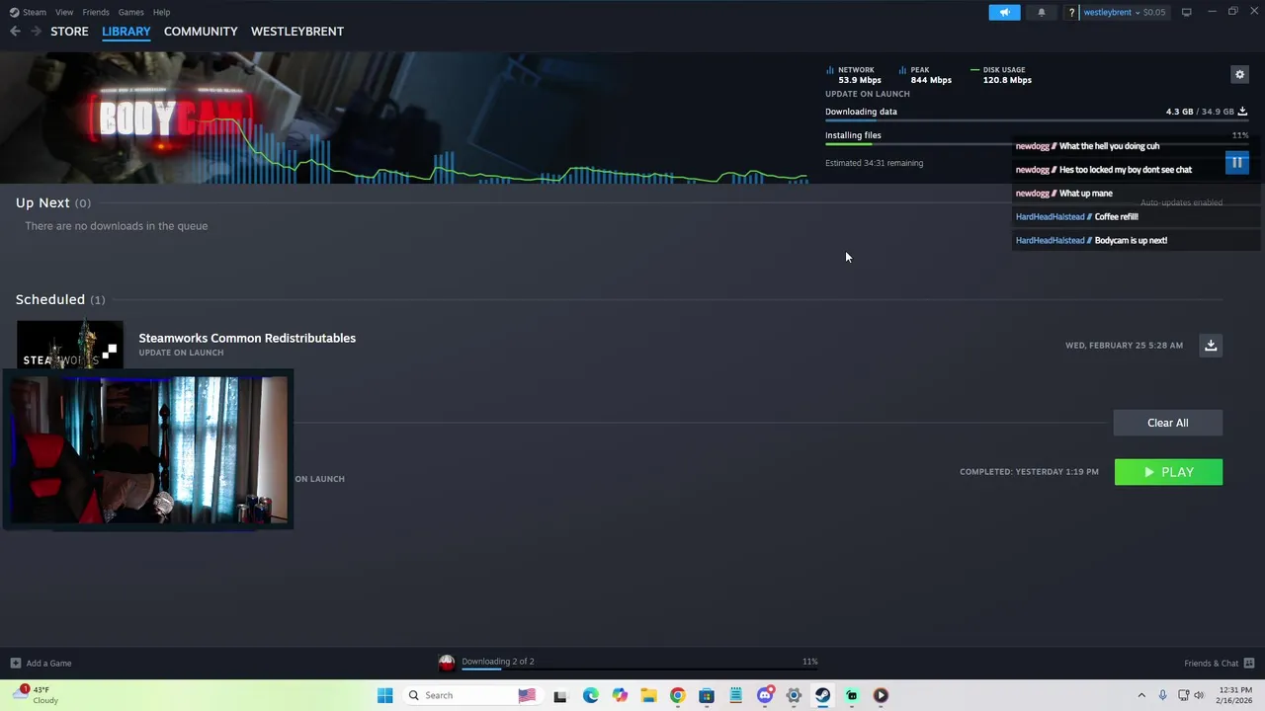Download Steamworks Common Redistributables now
1265x711 pixels.
pyautogui.click(x=1211, y=345)
